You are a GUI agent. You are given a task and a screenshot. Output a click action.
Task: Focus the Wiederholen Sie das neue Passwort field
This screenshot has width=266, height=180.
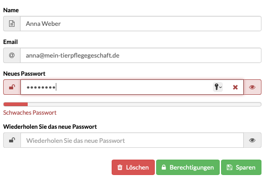[x=132, y=140]
